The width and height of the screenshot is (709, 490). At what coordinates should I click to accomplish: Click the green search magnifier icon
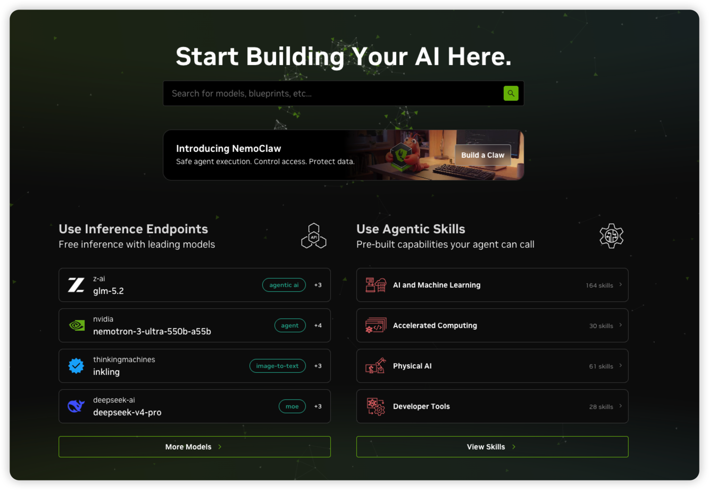point(511,93)
